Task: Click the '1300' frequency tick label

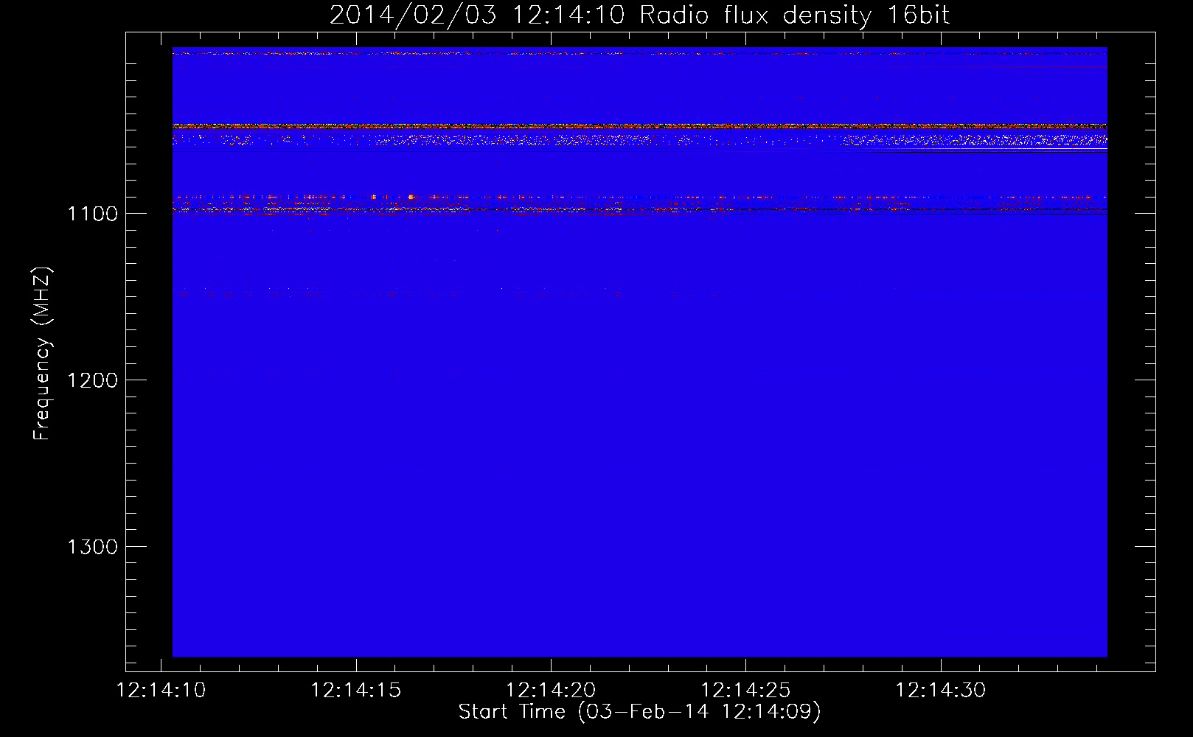Action: coord(92,548)
